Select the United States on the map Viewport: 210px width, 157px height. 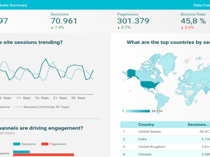pyautogui.click(x=149, y=85)
